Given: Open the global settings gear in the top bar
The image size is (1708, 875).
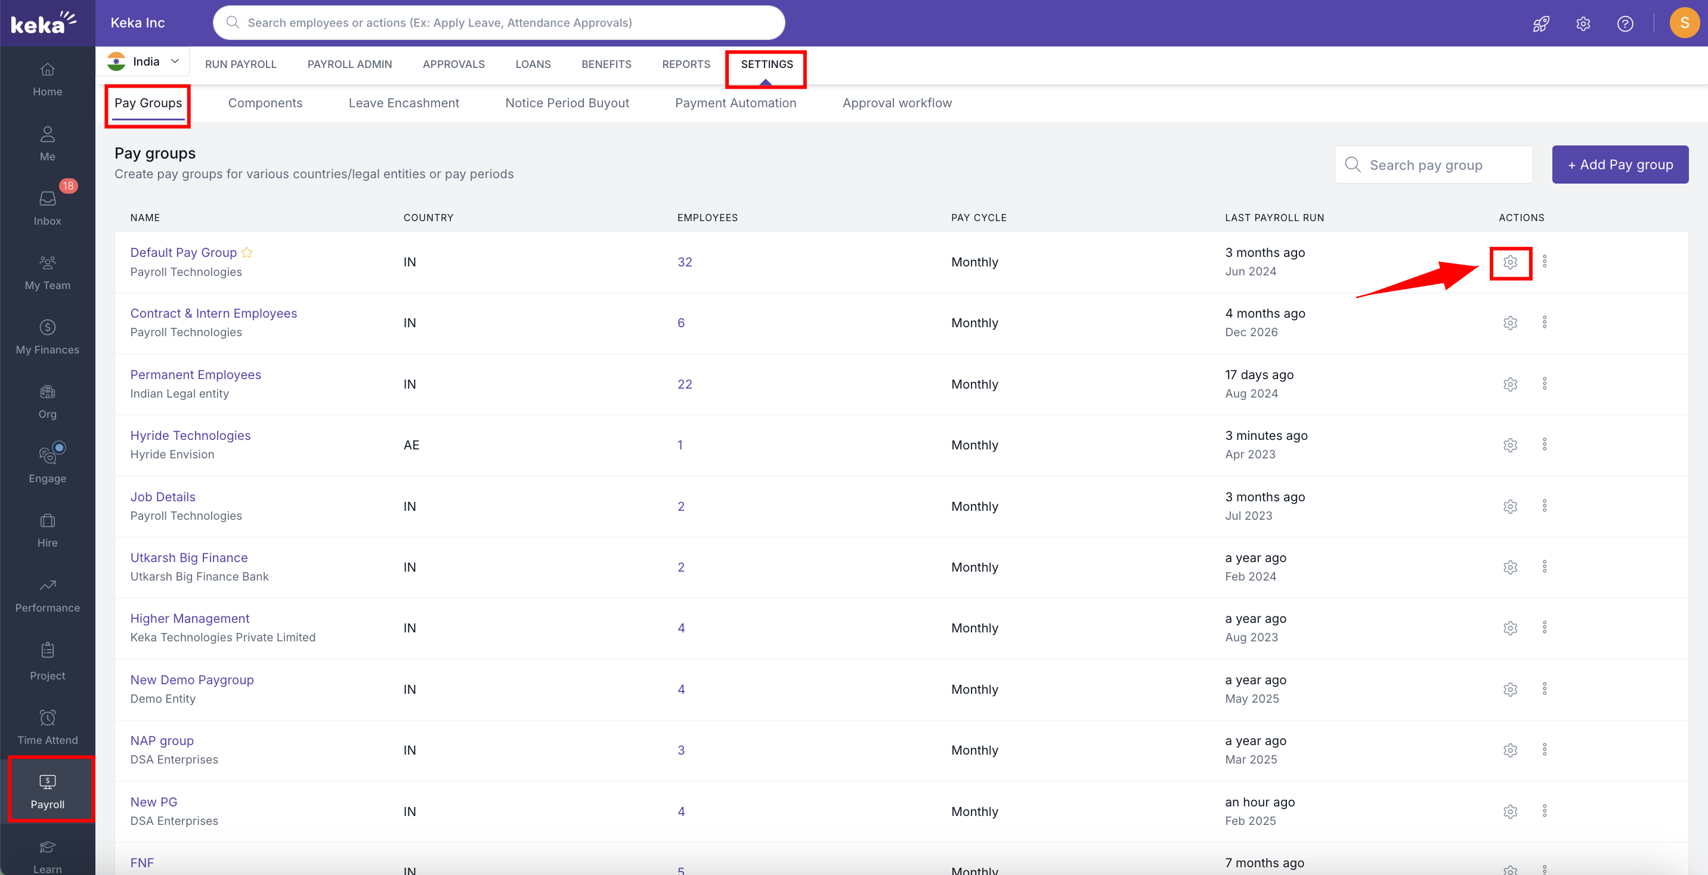Looking at the screenshot, I should (x=1583, y=24).
